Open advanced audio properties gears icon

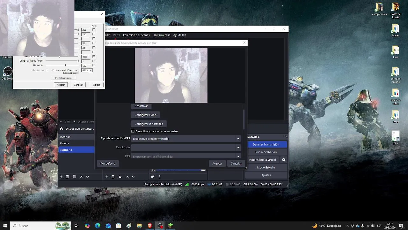(153, 177)
